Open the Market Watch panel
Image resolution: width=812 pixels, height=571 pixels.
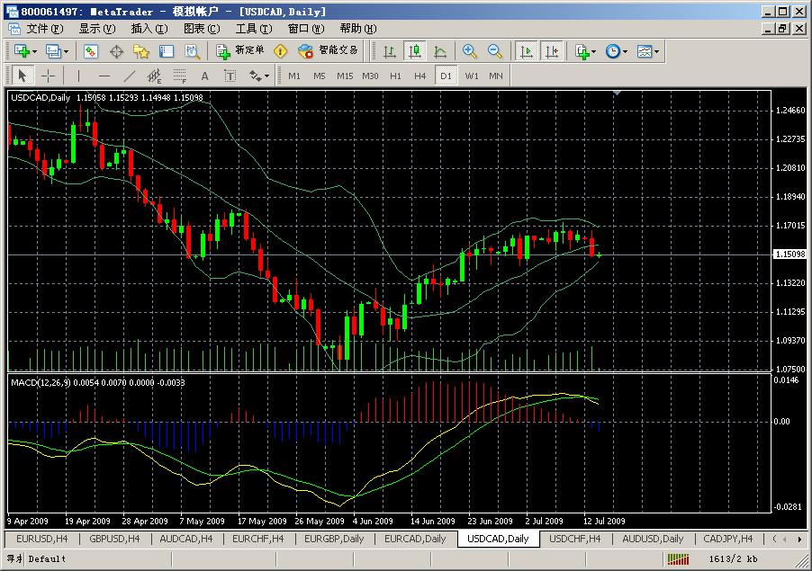click(x=90, y=51)
